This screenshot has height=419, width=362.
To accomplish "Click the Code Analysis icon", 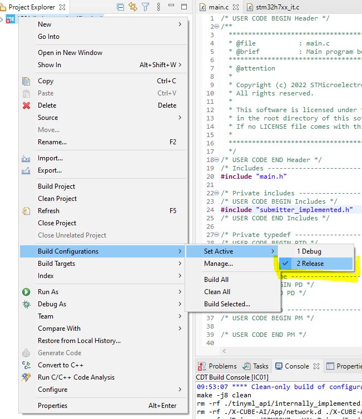I will (26, 377).
